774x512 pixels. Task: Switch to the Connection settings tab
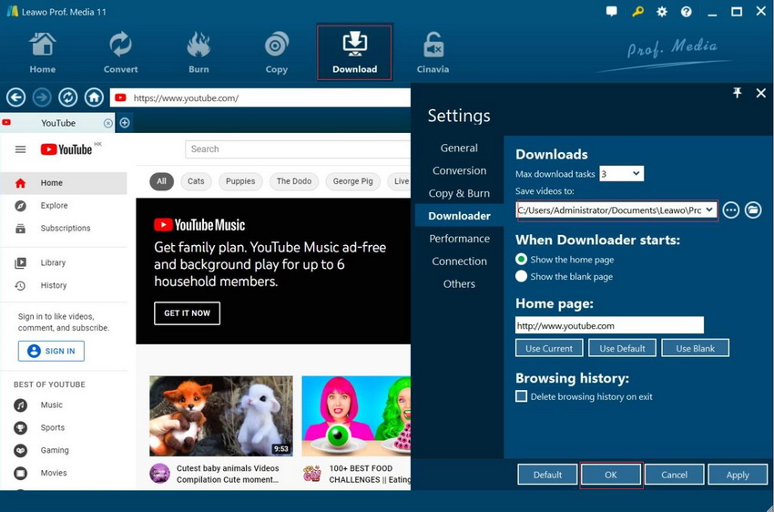click(x=459, y=261)
